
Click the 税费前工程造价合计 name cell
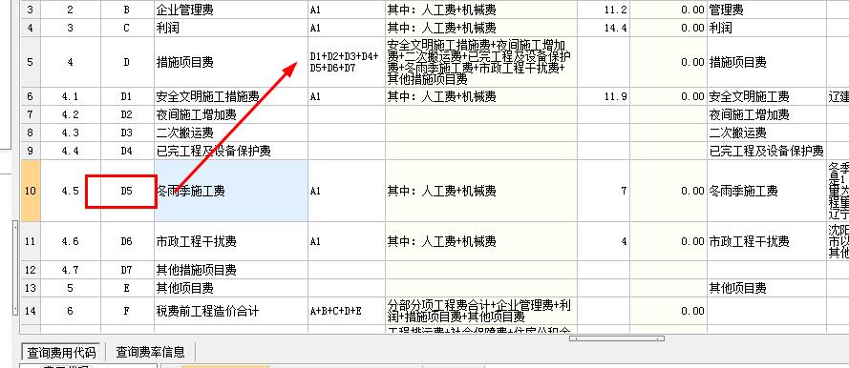(x=231, y=311)
